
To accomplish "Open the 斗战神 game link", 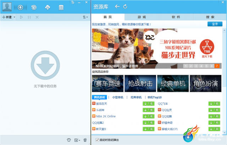I will coord(100,110).
